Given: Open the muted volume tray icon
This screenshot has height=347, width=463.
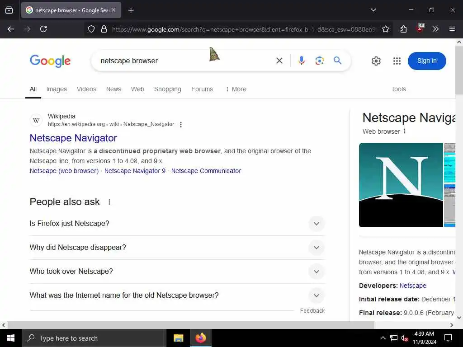Looking at the screenshot, I should click(405, 338).
